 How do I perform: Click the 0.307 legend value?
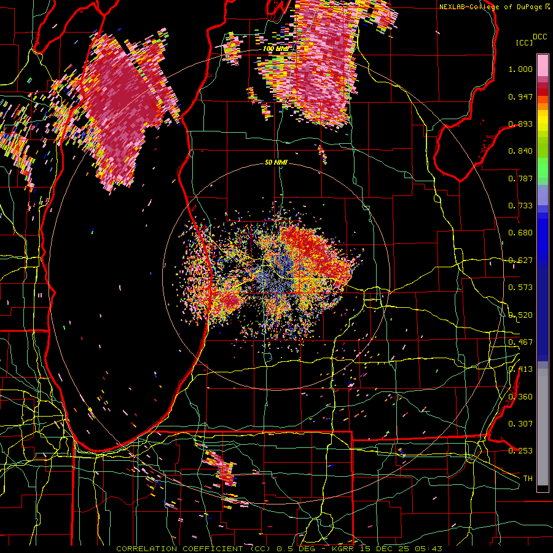(520, 424)
